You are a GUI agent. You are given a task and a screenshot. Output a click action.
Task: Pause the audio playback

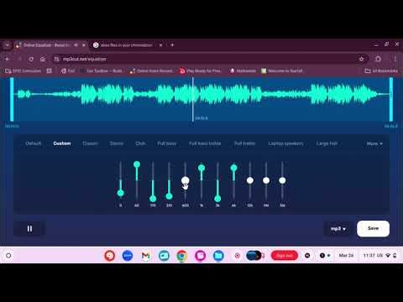(x=29, y=229)
